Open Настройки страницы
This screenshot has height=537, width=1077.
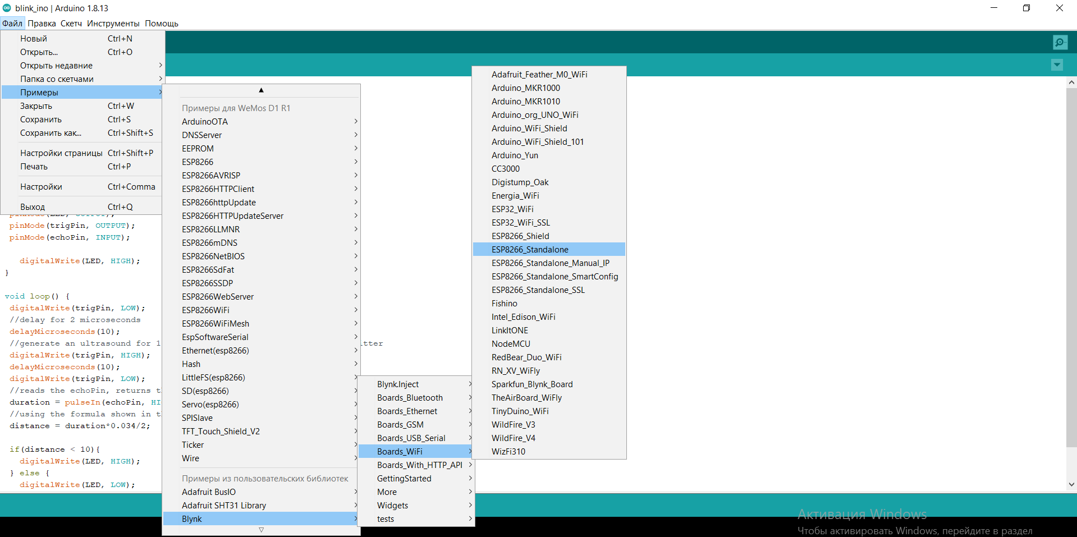[x=83, y=153]
